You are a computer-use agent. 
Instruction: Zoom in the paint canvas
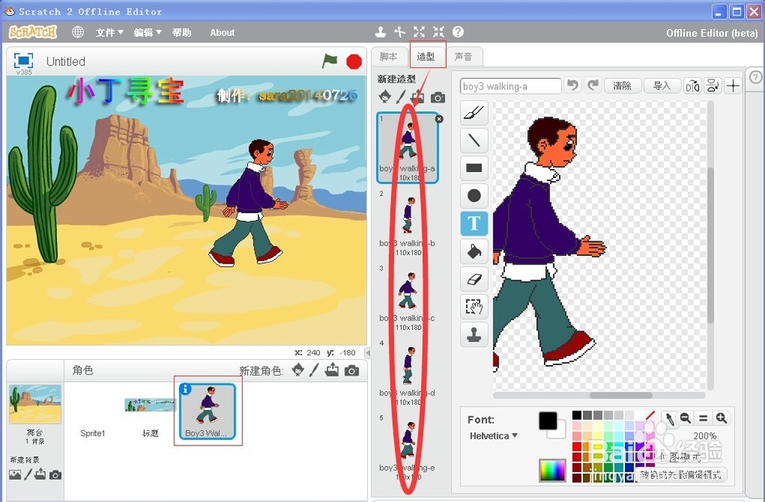721,418
